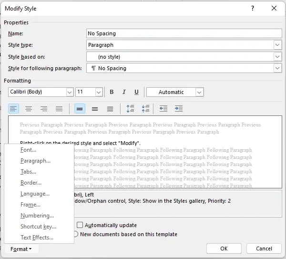Close the Modify Style dialog
Viewport: 286px width, 259px height.
point(274,8)
